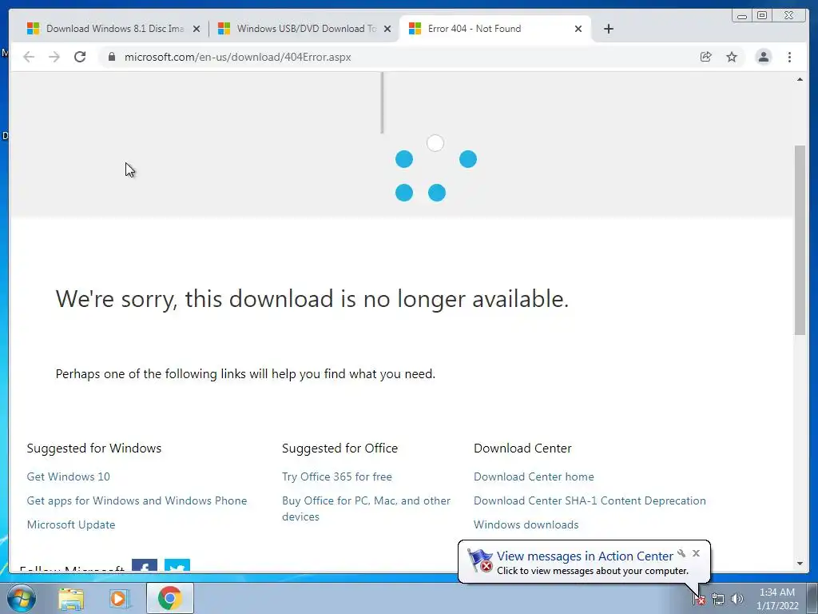Screen dimensions: 818x614
Task: Open Try Office 365 for free link
Action: tap(337, 476)
